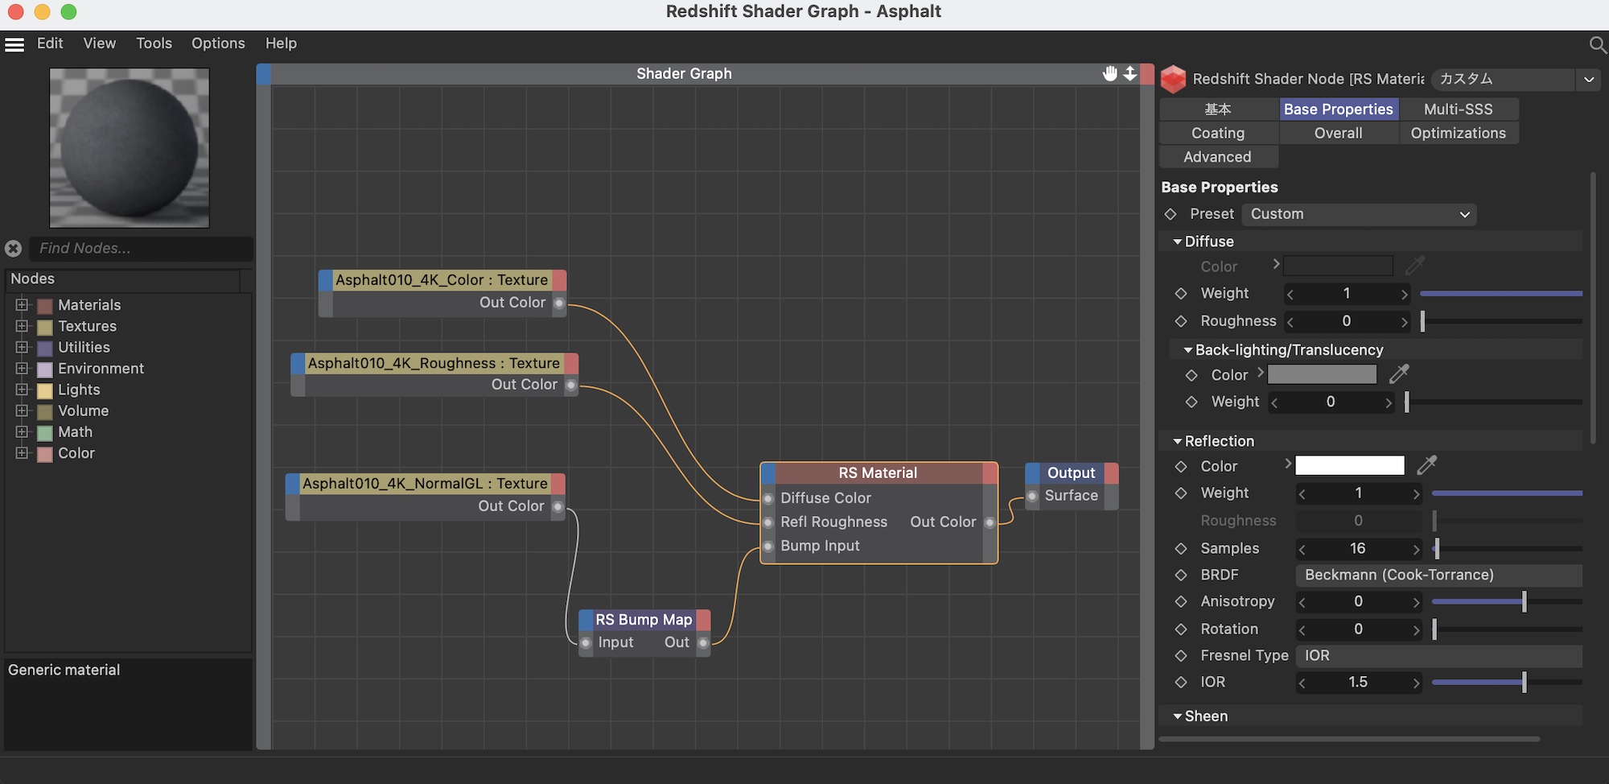Click the vertical zoom arrows icon

pos(1130,73)
